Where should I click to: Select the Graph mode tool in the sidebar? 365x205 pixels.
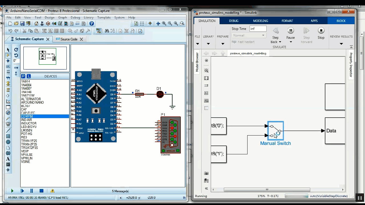(x=8, y=102)
